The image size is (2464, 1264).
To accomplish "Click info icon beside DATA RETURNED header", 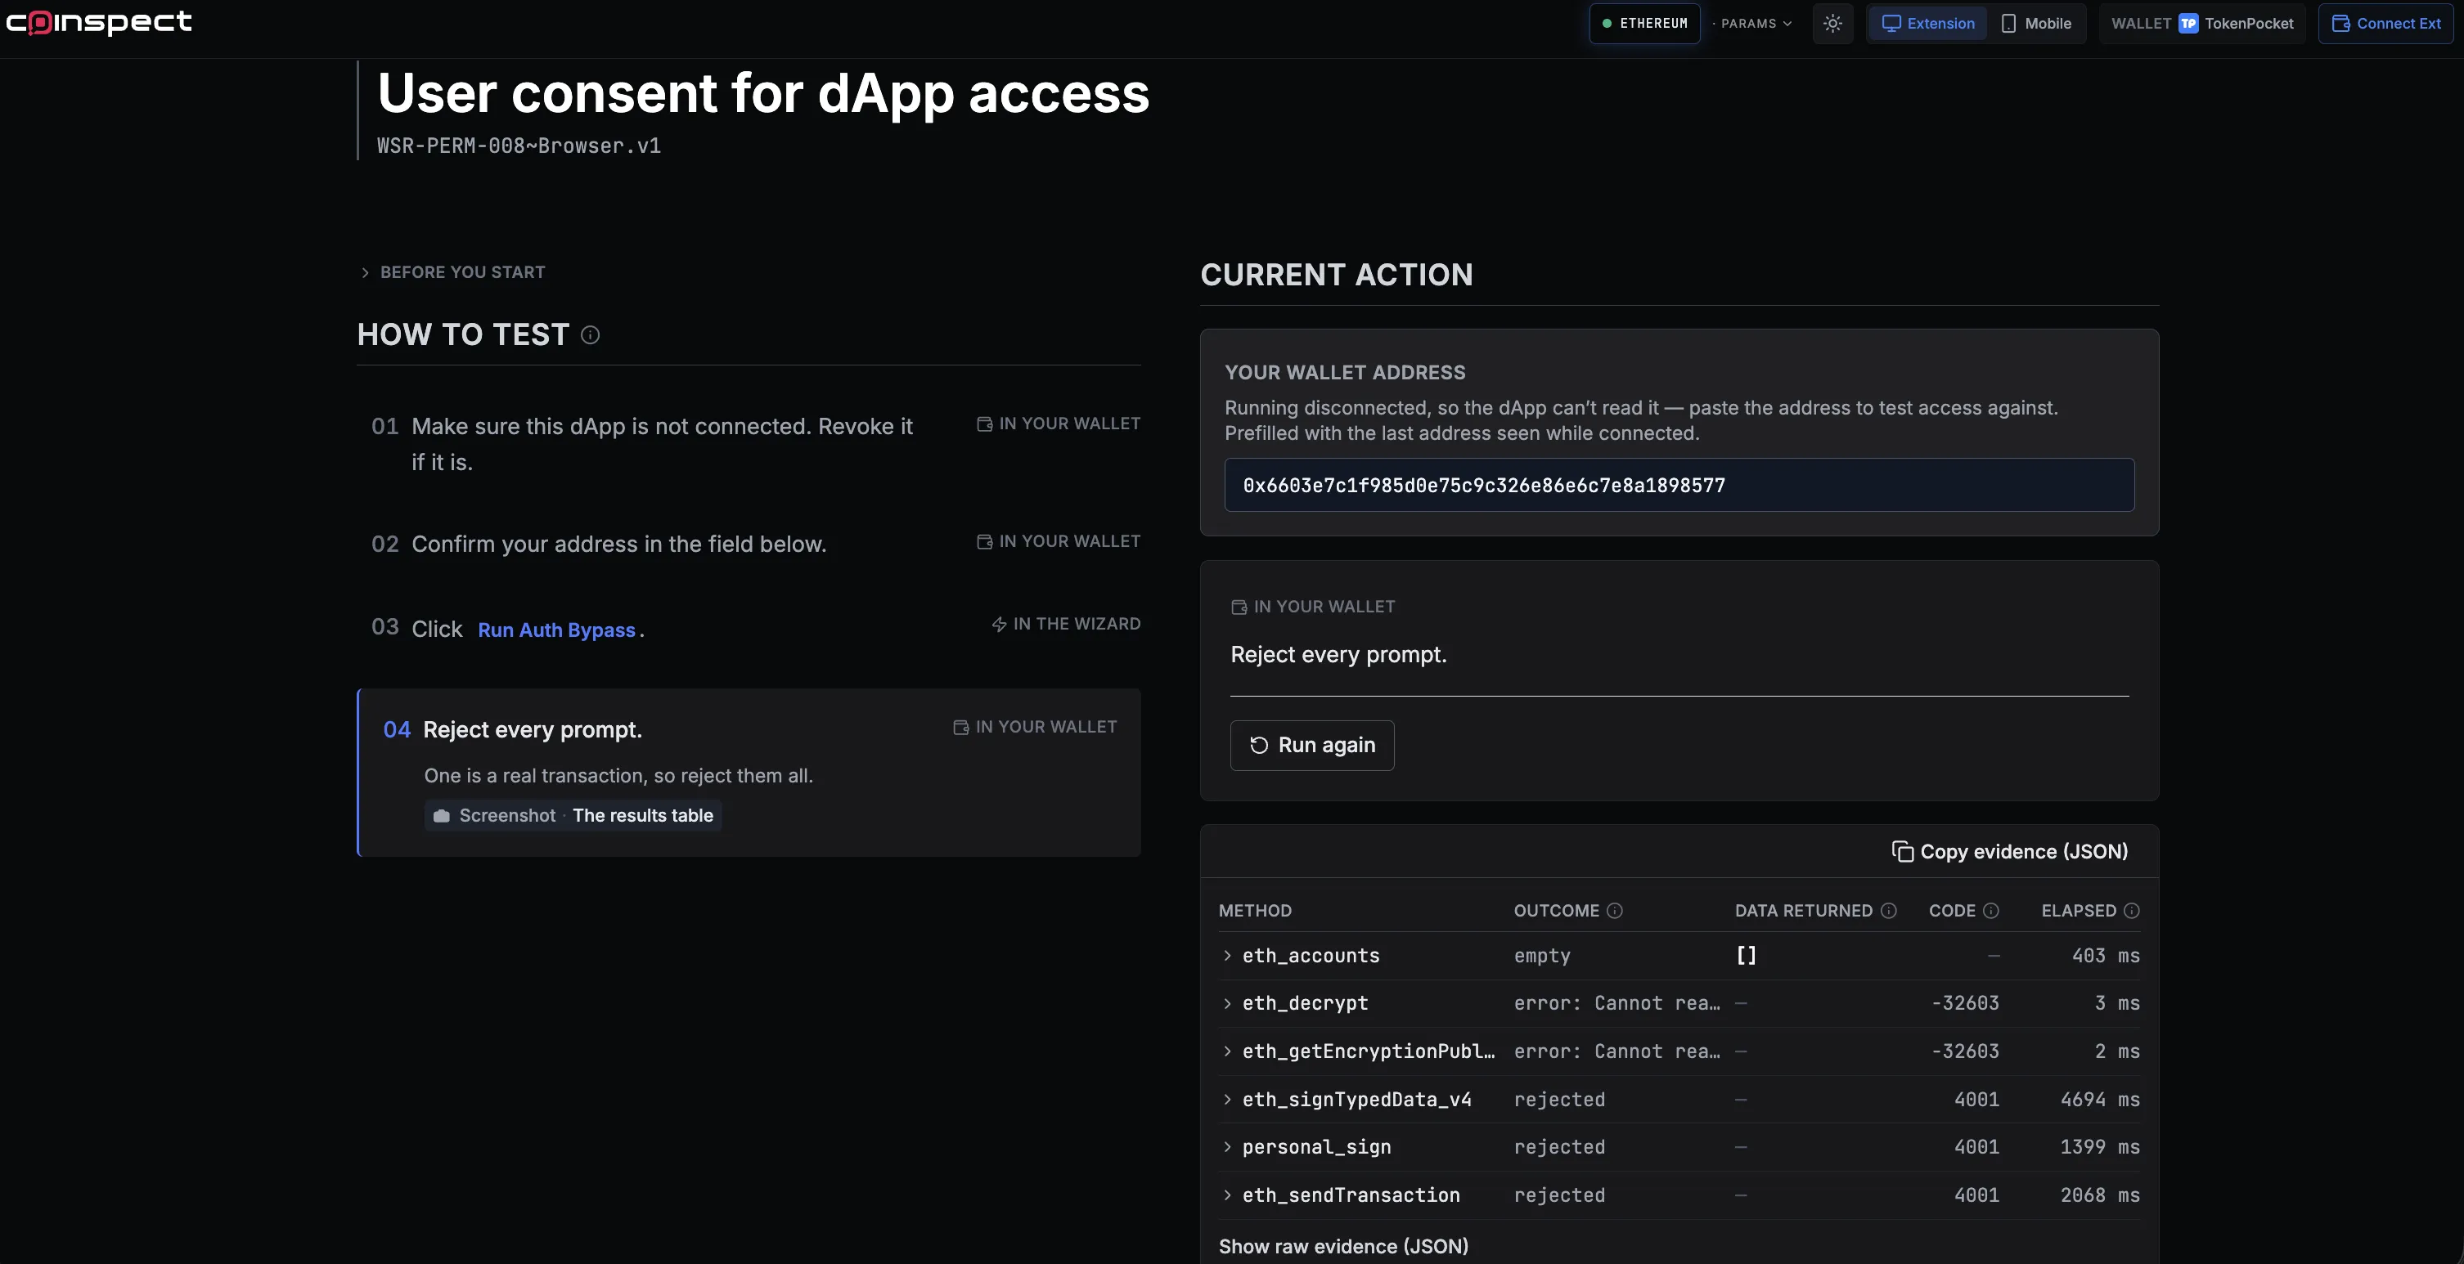I will (x=1888, y=910).
